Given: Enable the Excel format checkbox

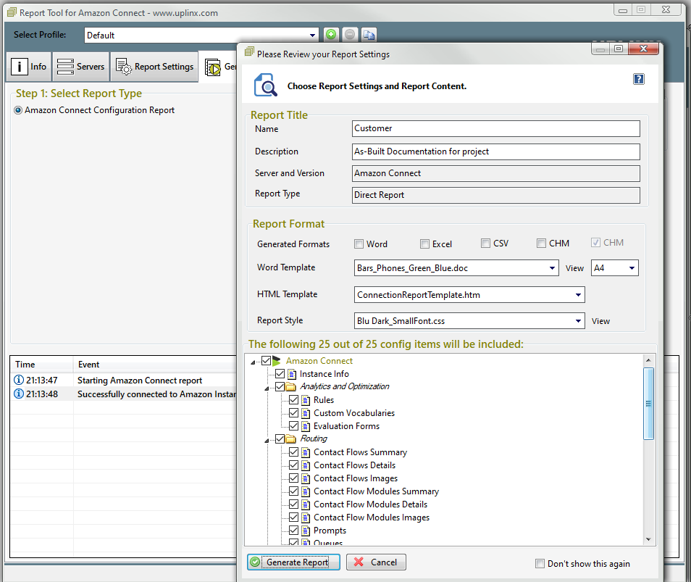Looking at the screenshot, I should (x=424, y=244).
